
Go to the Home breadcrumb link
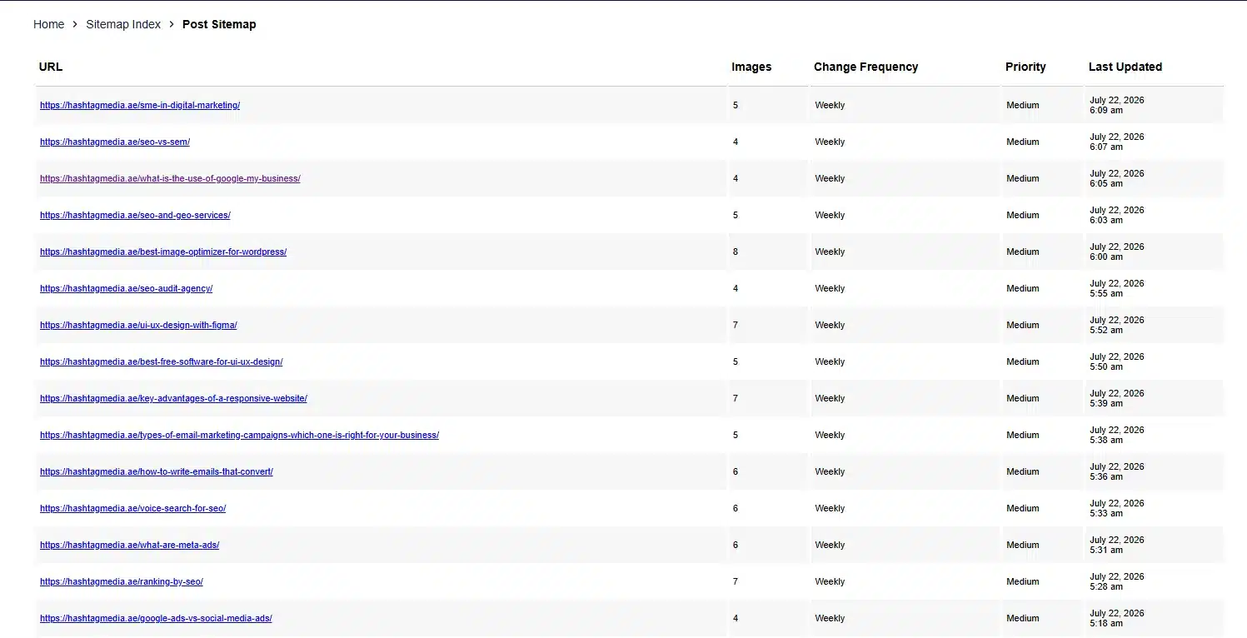[x=48, y=24]
